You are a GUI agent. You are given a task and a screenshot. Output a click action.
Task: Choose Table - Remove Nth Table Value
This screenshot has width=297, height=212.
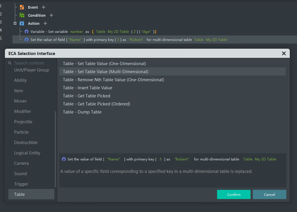(x=172, y=80)
